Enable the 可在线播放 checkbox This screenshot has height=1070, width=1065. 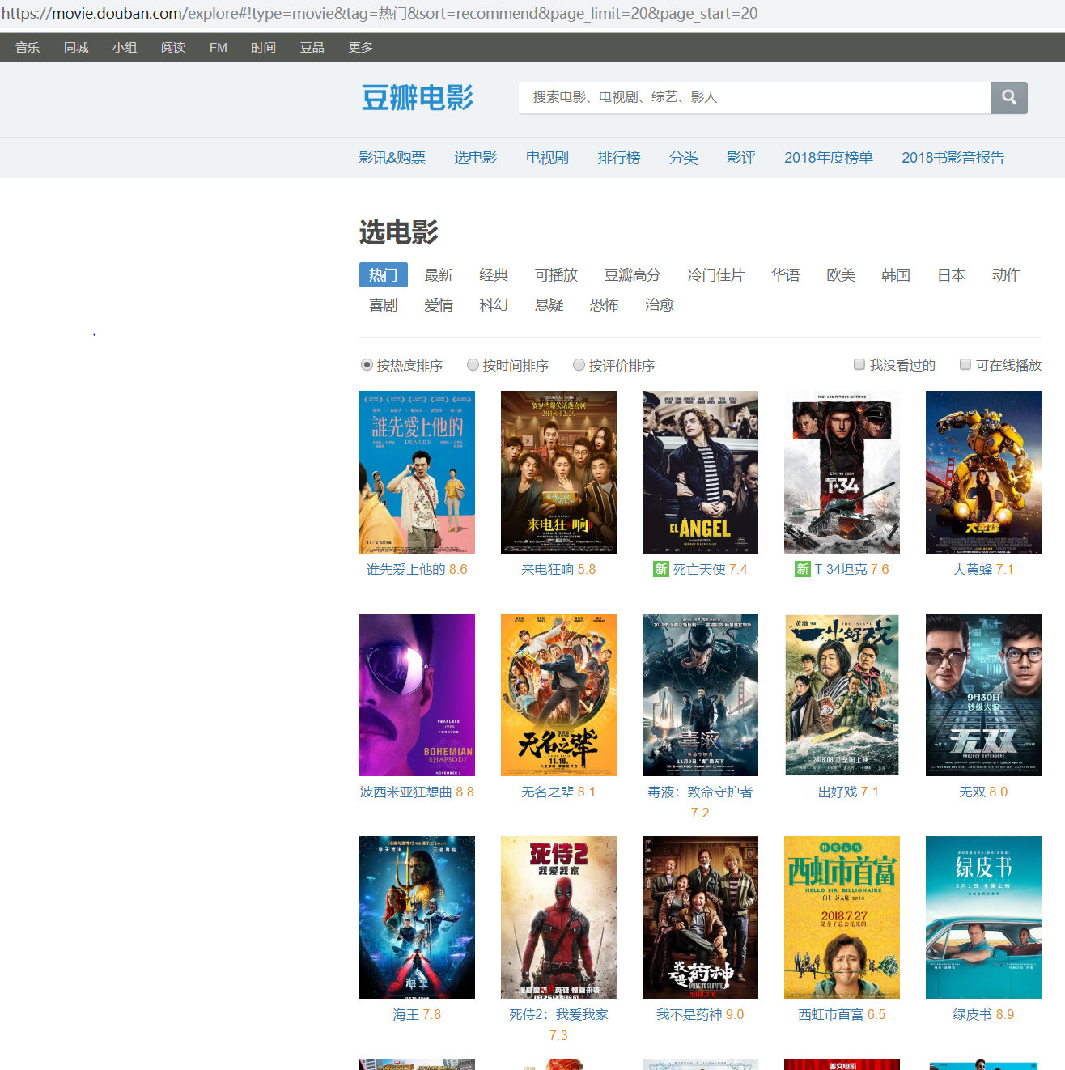[965, 364]
